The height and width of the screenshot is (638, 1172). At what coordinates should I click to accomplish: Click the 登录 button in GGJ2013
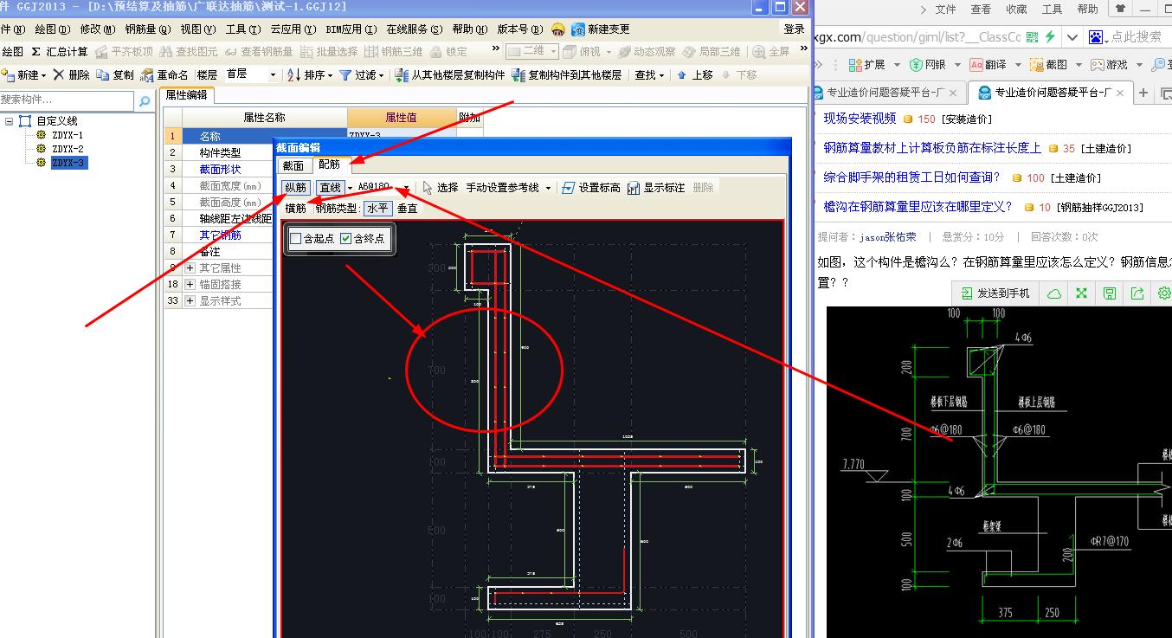(794, 29)
